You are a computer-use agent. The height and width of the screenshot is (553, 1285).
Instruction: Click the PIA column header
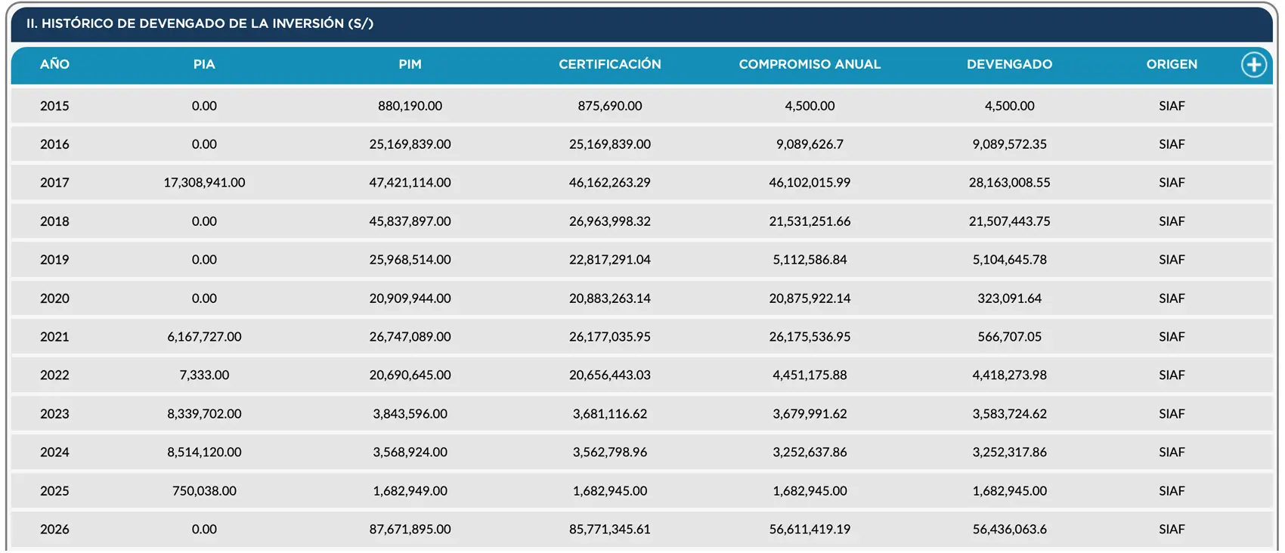click(x=204, y=64)
